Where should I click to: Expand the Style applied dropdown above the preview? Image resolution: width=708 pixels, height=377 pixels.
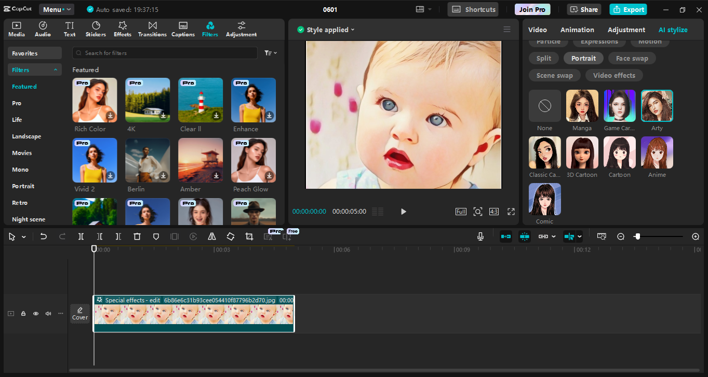tap(326, 30)
